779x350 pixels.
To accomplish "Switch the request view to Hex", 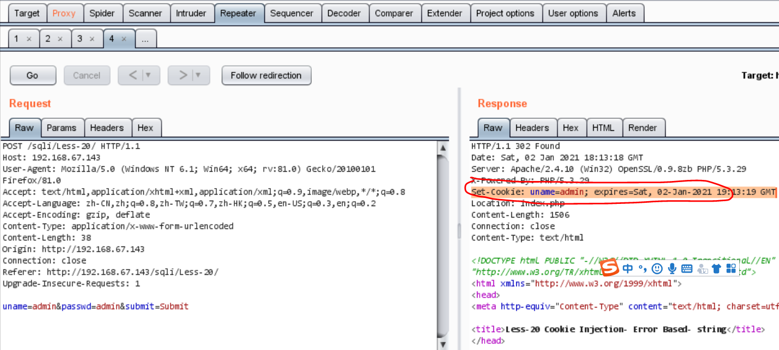I will pos(147,127).
